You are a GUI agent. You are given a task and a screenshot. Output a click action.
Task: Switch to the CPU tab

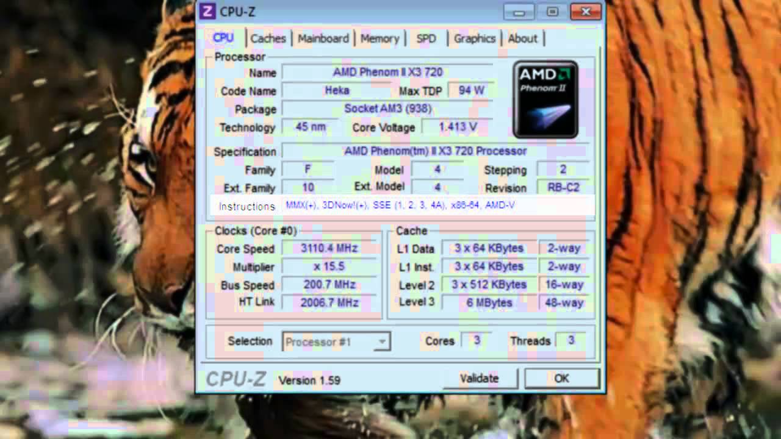pos(223,38)
